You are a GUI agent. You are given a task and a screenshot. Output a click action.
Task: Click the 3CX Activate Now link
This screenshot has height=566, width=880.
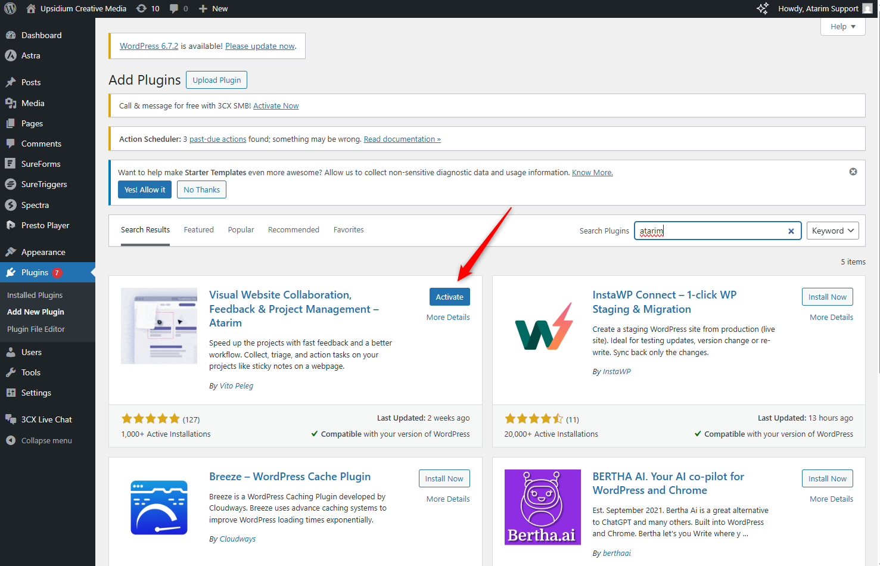point(276,105)
